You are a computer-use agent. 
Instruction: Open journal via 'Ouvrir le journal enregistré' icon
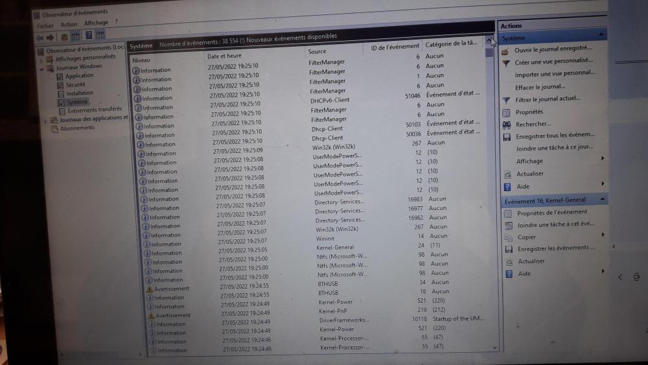505,52
